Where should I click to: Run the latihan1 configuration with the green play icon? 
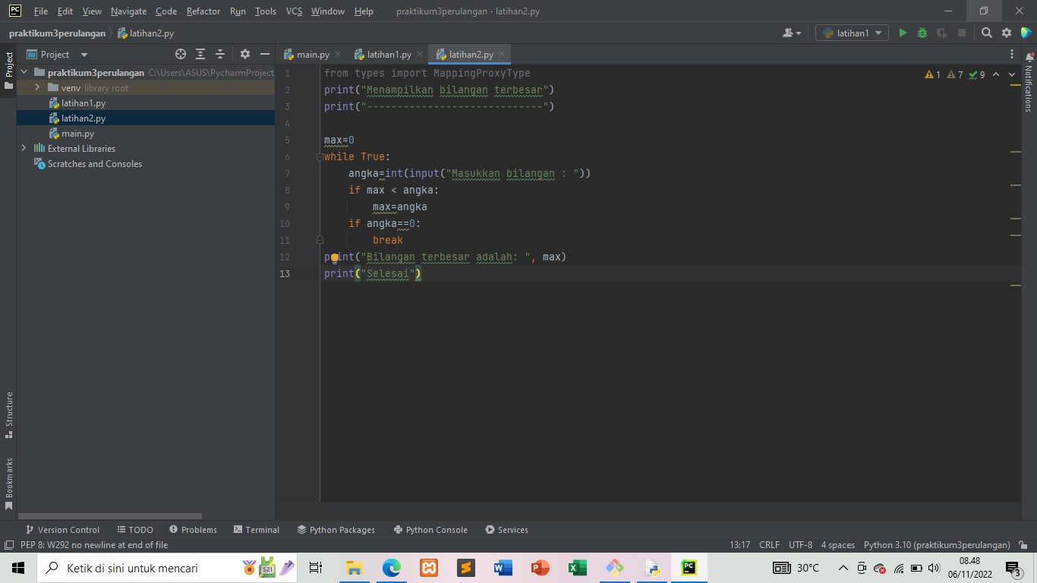pyautogui.click(x=903, y=33)
